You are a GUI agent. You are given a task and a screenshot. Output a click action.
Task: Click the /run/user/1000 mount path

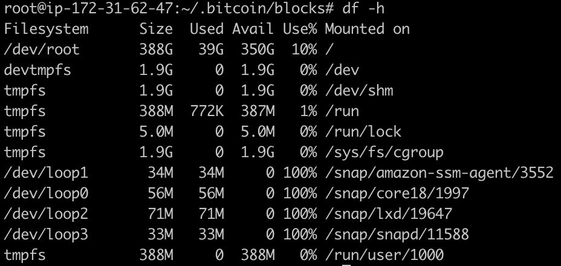pyautogui.click(x=384, y=255)
